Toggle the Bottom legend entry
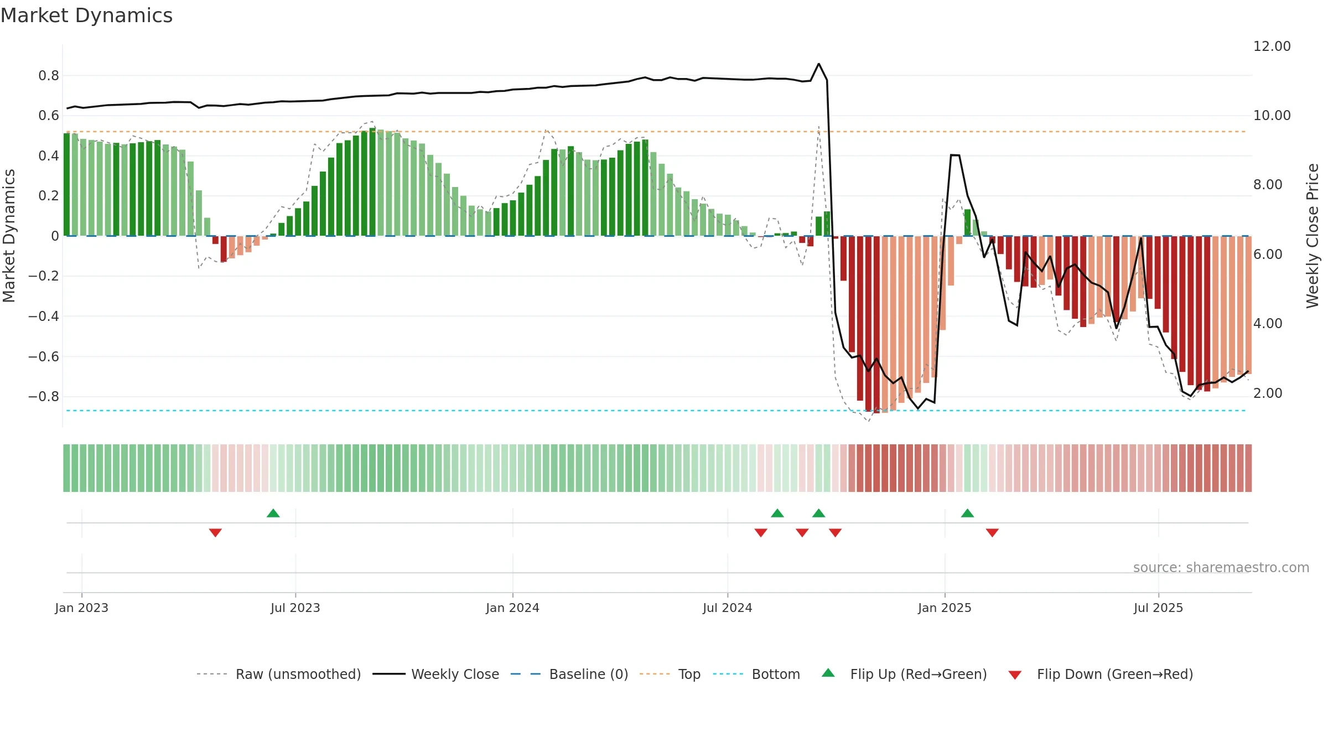This screenshot has width=1328, height=747. [756, 674]
